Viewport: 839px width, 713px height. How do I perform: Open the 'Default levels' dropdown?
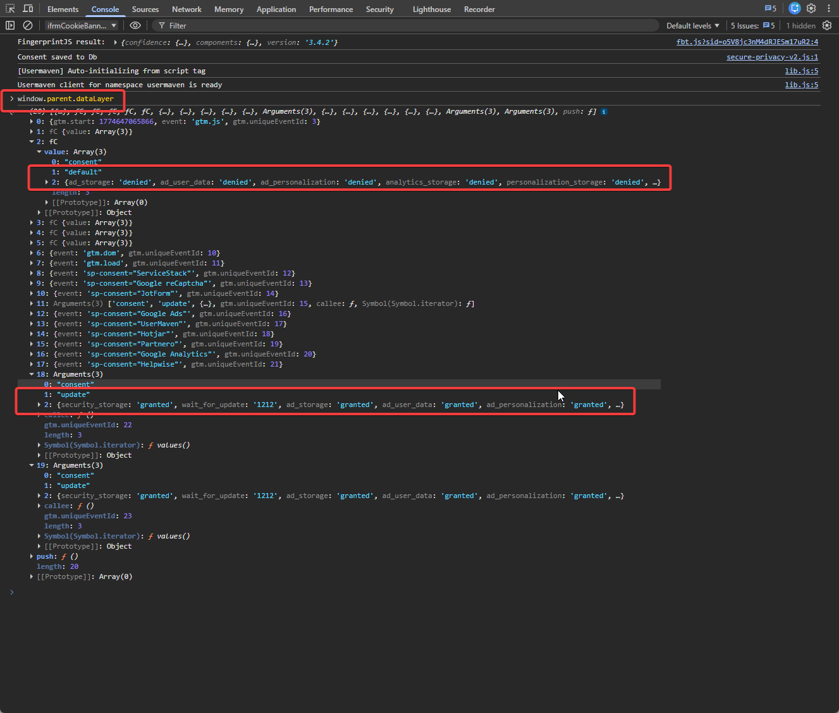point(692,25)
